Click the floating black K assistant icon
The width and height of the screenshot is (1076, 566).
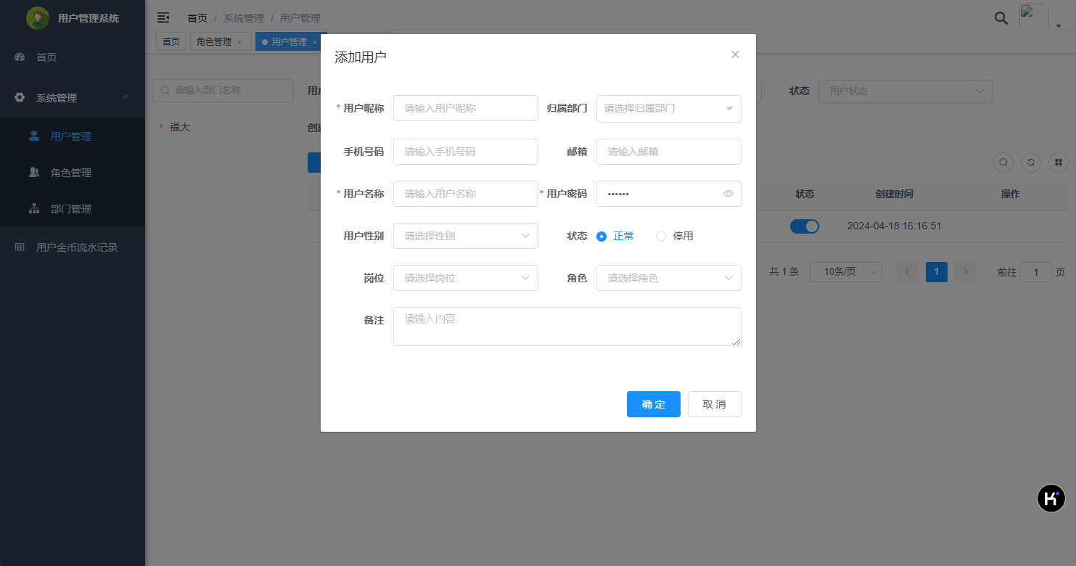point(1051,499)
